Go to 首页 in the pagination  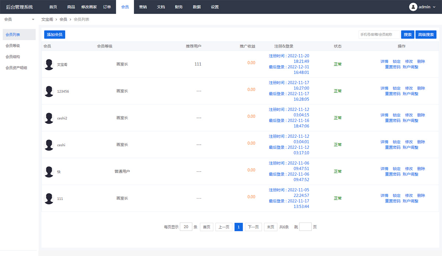click(x=207, y=227)
